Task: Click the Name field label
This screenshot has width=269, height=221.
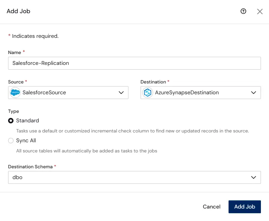Action: click(x=14, y=52)
